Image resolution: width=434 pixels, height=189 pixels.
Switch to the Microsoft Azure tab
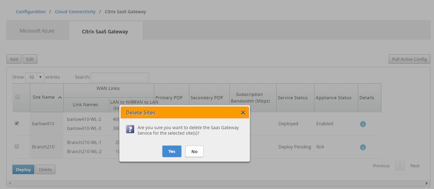tap(37, 31)
